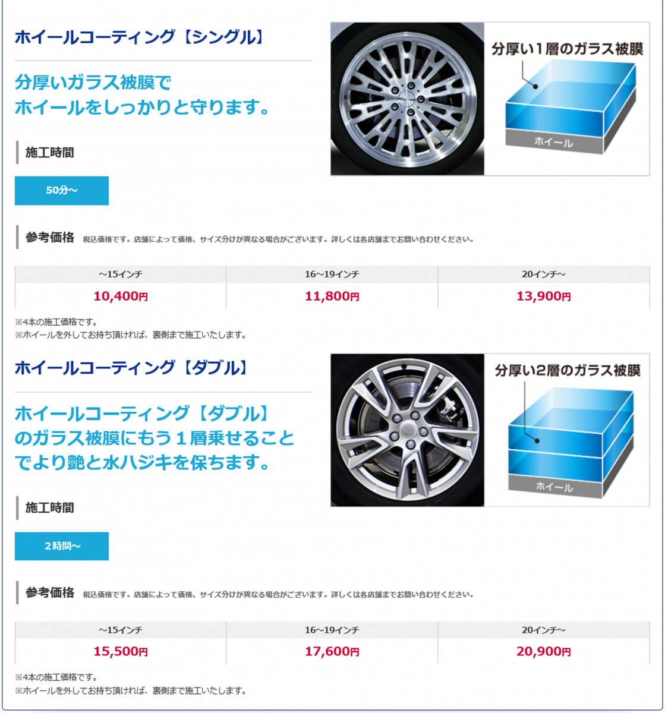Click the 17,600円 price cell
The image size is (665, 713).
tap(332, 651)
